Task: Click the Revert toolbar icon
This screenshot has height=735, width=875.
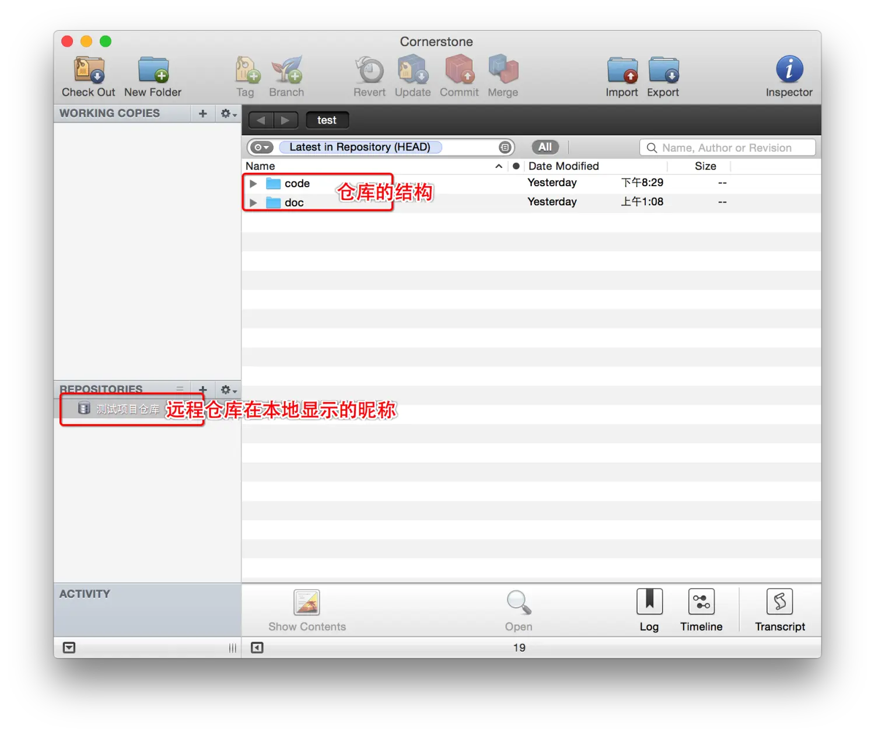Action: [370, 70]
